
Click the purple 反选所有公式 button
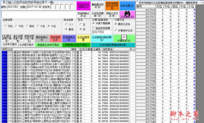click(69, 39)
